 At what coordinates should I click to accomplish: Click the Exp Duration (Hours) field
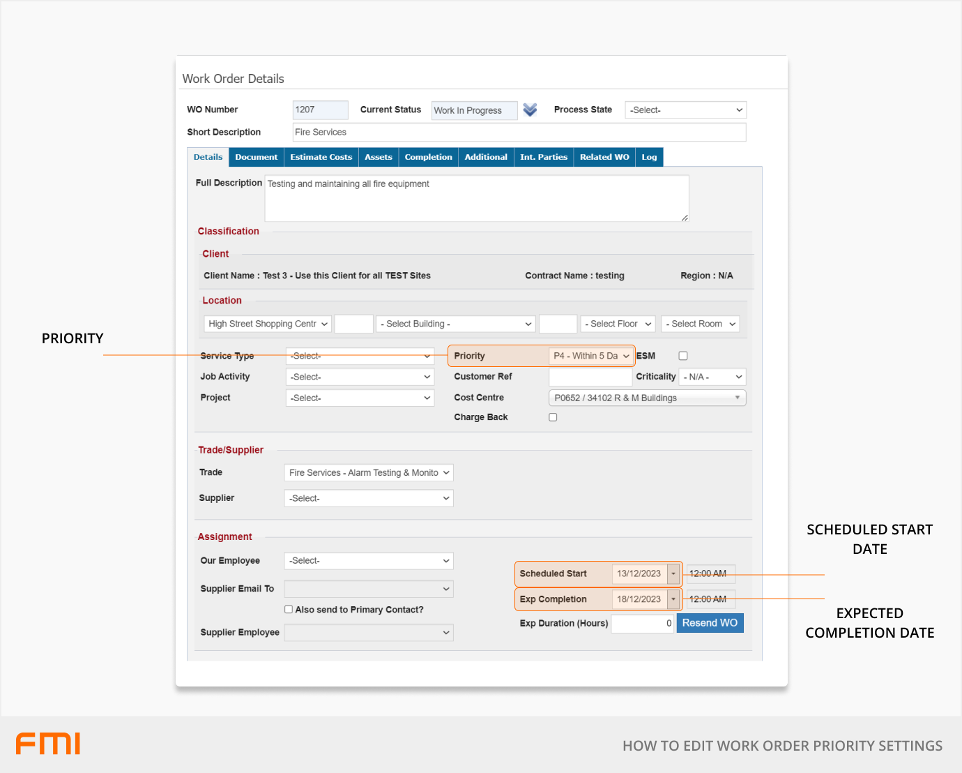point(643,624)
